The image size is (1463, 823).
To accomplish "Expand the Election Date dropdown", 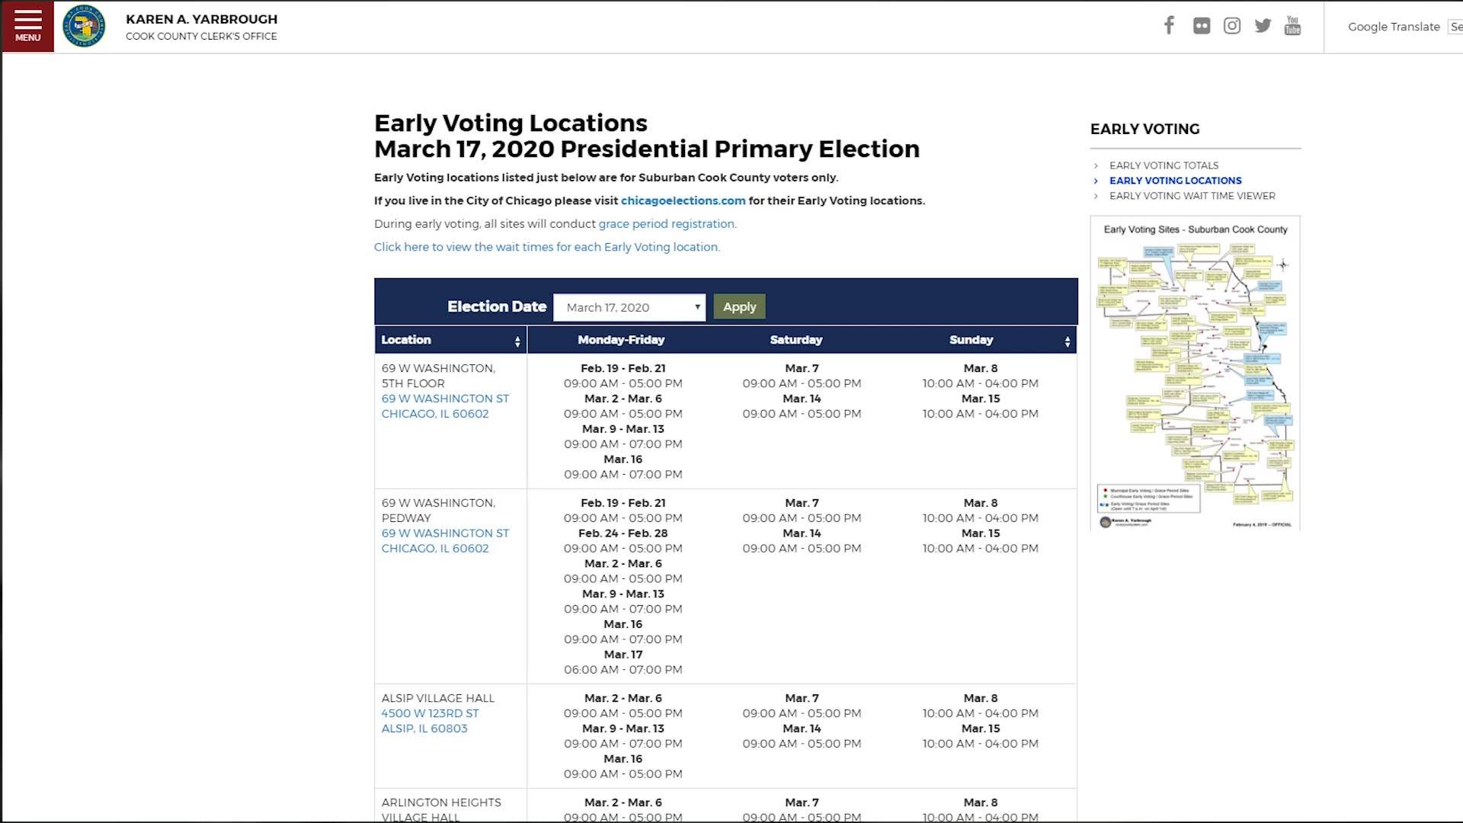I will tap(629, 307).
